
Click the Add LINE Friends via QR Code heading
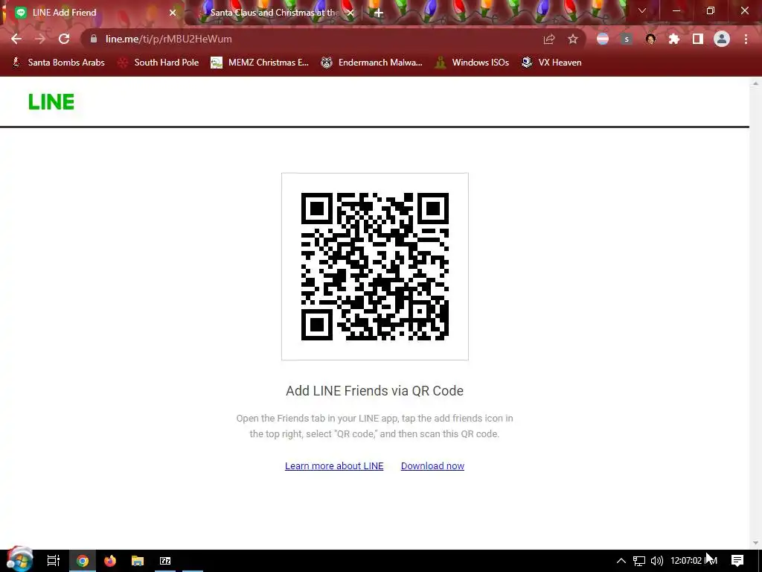[375, 390]
